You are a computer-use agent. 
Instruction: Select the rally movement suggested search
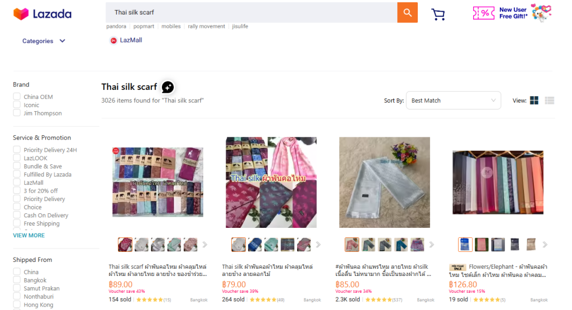pyautogui.click(x=207, y=26)
